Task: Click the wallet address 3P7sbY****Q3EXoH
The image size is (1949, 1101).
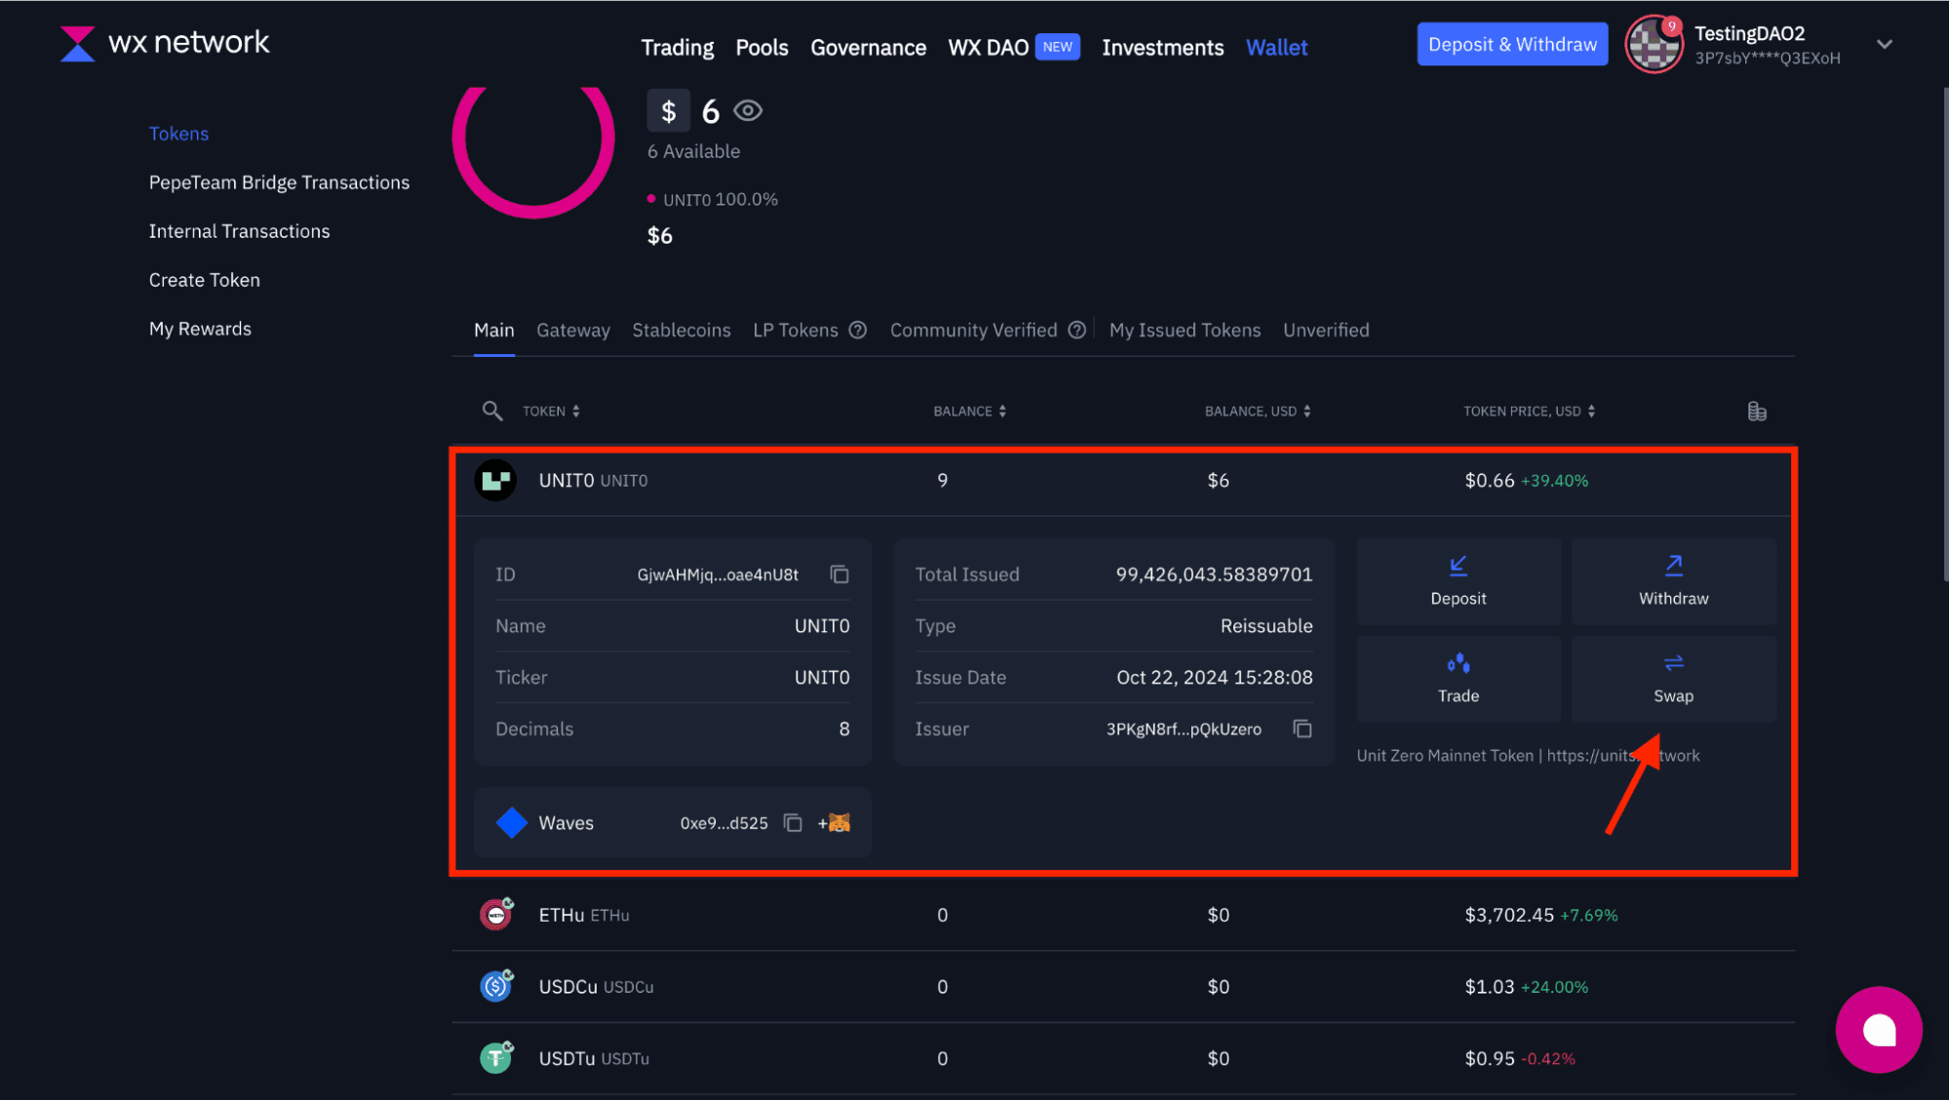Action: (1767, 59)
